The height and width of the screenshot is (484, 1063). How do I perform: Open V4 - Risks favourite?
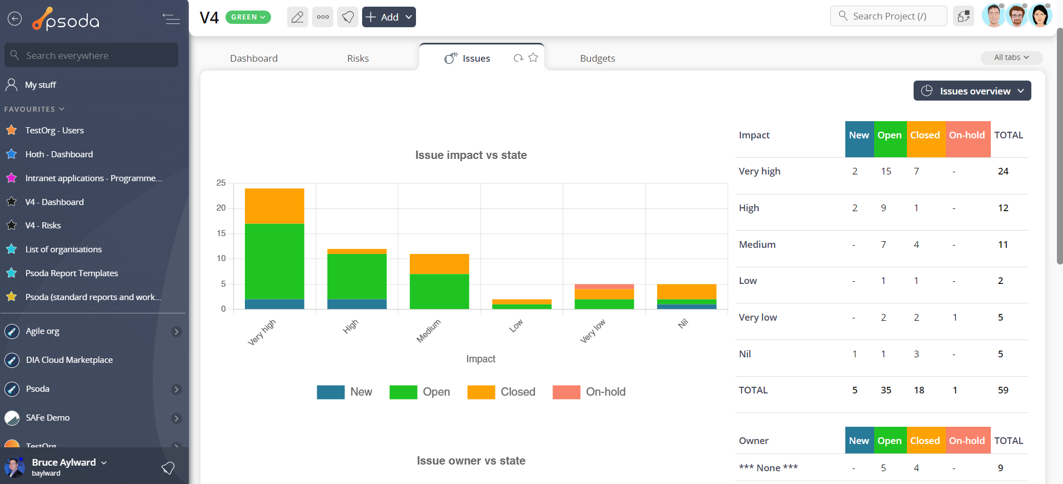point(43,225)
